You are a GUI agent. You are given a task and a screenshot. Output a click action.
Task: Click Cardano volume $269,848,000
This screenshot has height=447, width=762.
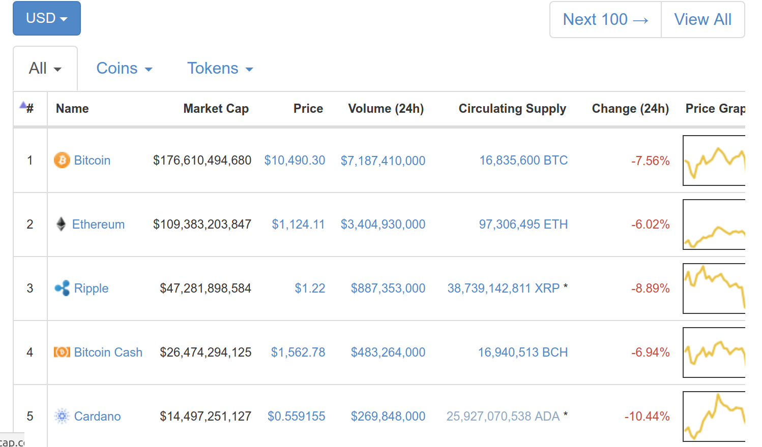coord(388,417)
